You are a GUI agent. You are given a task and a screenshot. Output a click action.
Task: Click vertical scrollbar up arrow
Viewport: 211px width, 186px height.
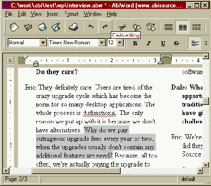pos(206,56)
